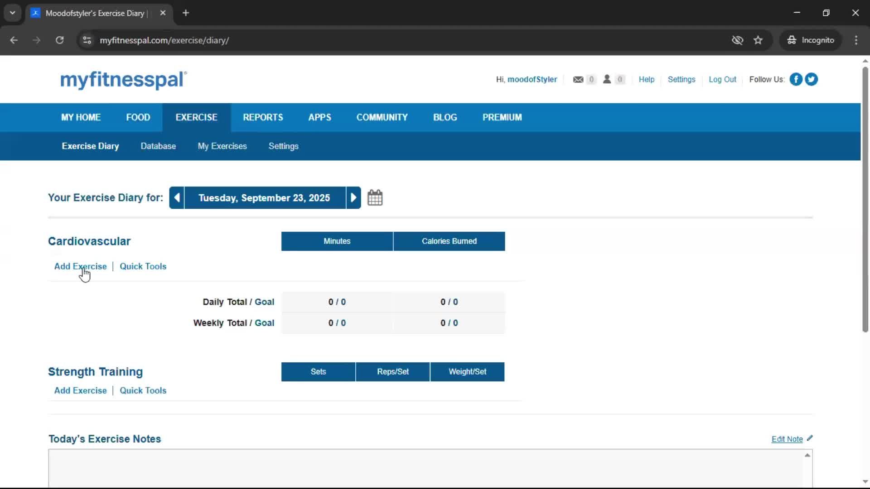The image size is (870, 489).
Task: Open the messages envelope icon
Action: tap(578, 80)
